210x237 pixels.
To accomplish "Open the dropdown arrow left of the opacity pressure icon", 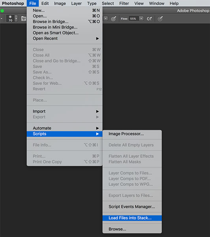I will tap(105, 19).
